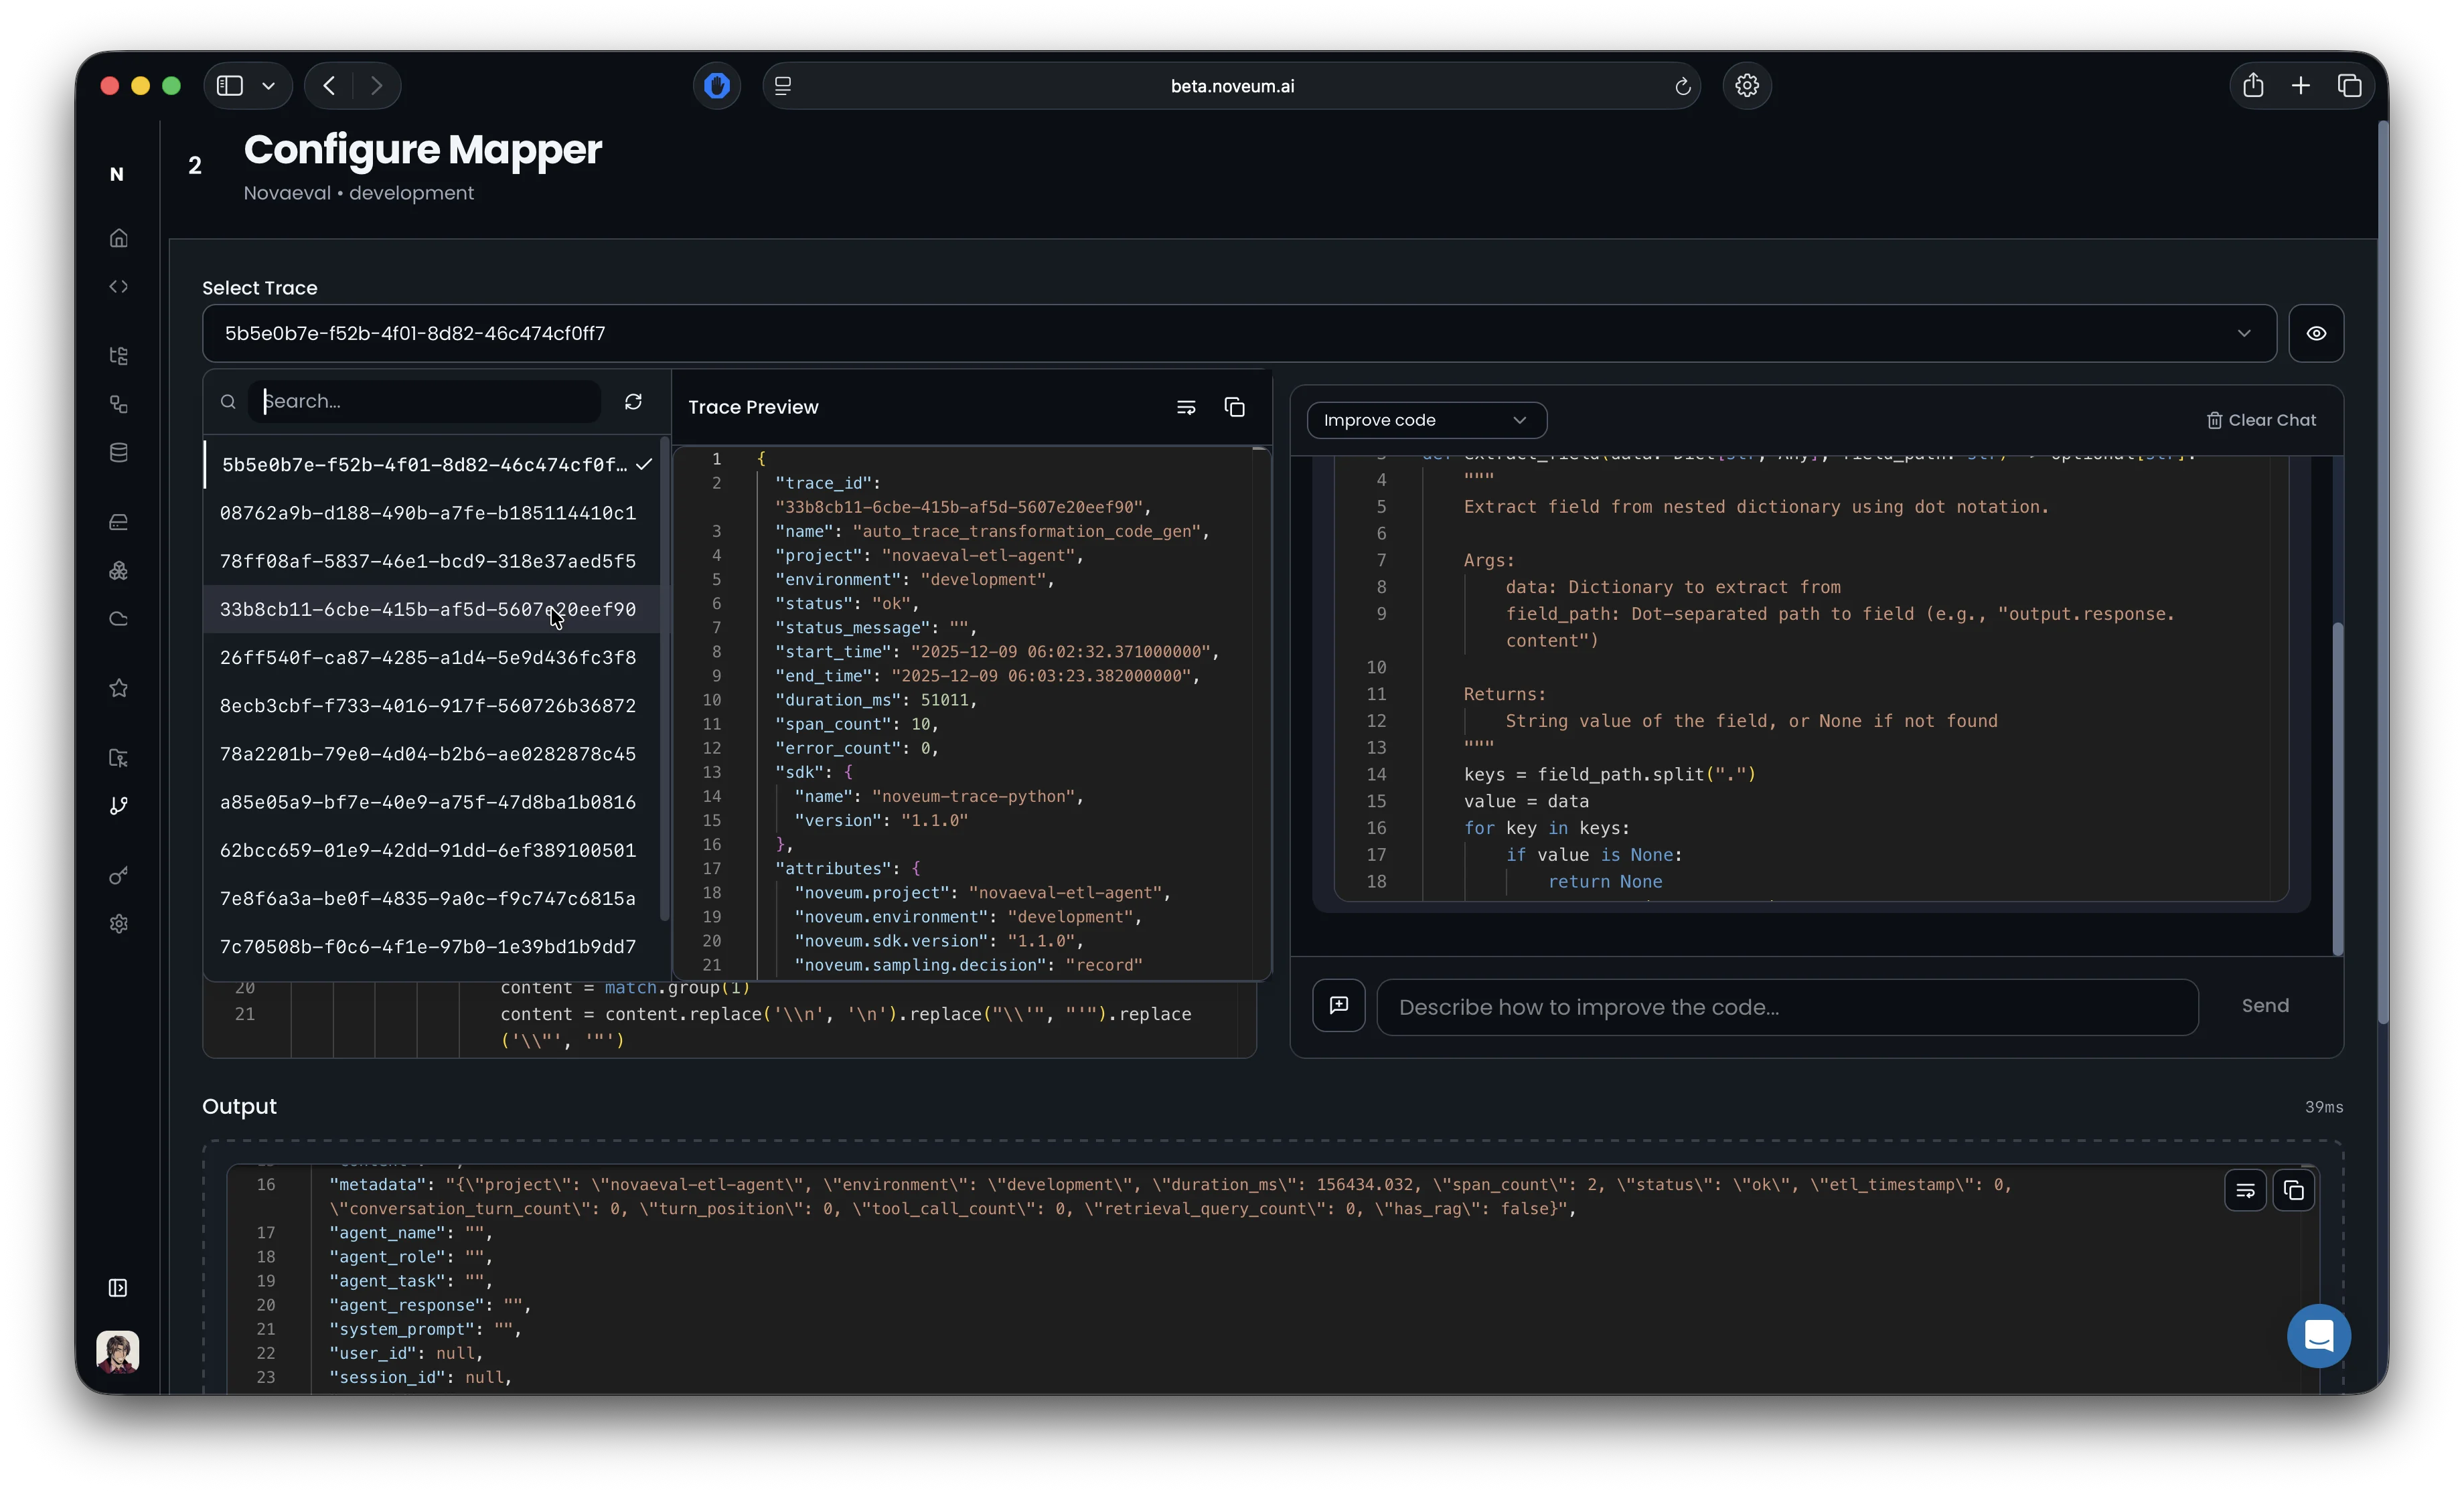The height and width of the screenshot is (1494, 2464).
Task: Toggle word wrap in Trace Preview
Action: coord(1186,407)
